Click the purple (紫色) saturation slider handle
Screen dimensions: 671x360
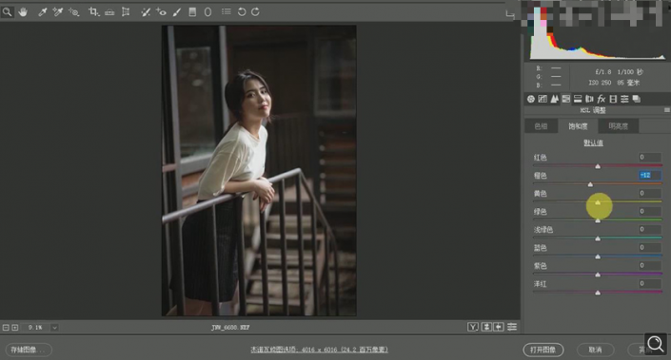598,275
